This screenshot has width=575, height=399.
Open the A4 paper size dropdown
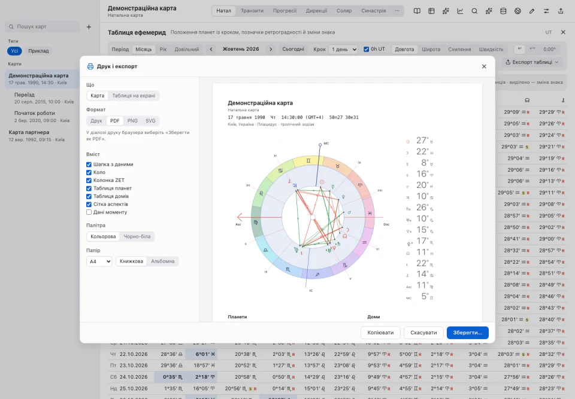[99, 261]
